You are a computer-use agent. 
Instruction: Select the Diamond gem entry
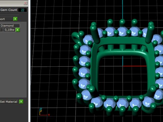(10, 26)
